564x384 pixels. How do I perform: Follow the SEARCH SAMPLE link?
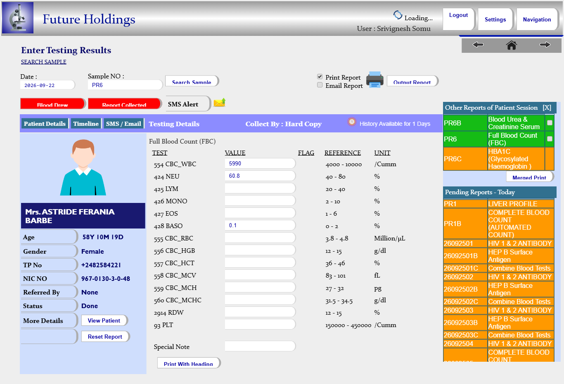pyautogui.click(x=44, y=62)
